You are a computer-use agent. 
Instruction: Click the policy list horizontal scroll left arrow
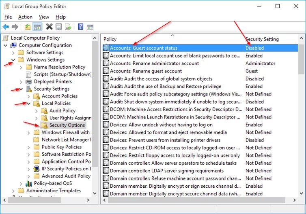(x=104, y=200)
